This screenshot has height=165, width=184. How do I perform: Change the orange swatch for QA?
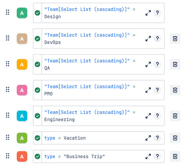(22, 64)
